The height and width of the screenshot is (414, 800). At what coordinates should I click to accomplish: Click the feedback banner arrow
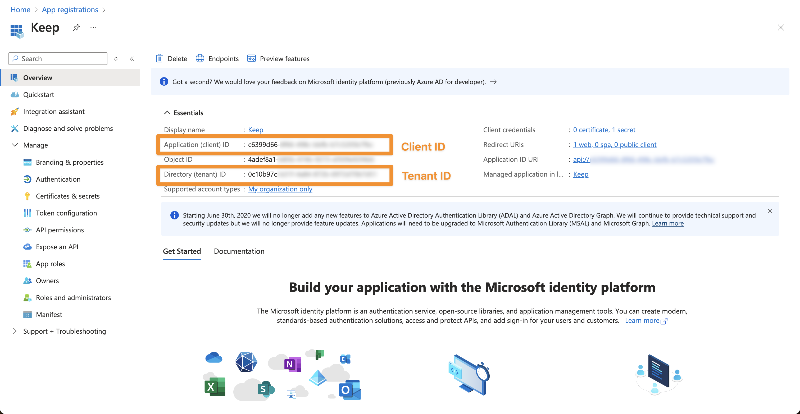point(493,82)
